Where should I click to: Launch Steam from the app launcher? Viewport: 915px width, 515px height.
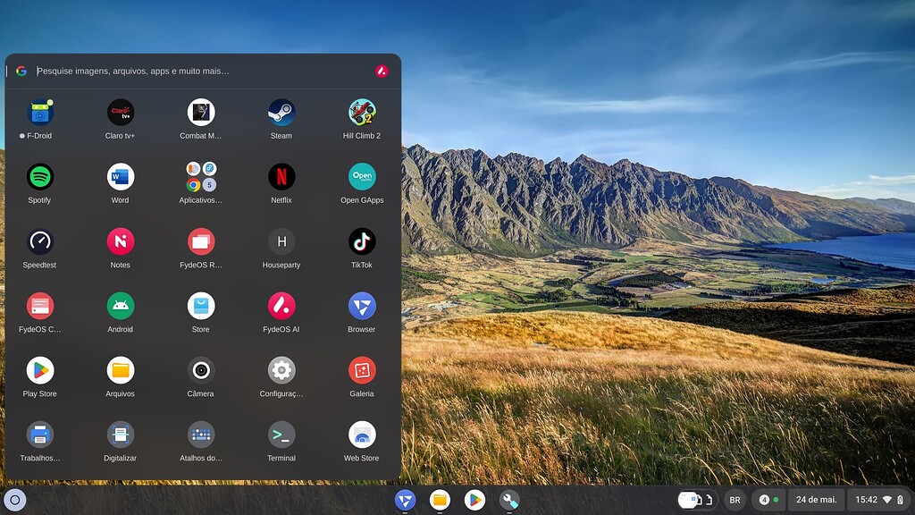pyautogui.click(x=281, y=111)
